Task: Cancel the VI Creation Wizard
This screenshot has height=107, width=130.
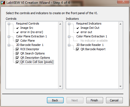Action: click(114, 100)
